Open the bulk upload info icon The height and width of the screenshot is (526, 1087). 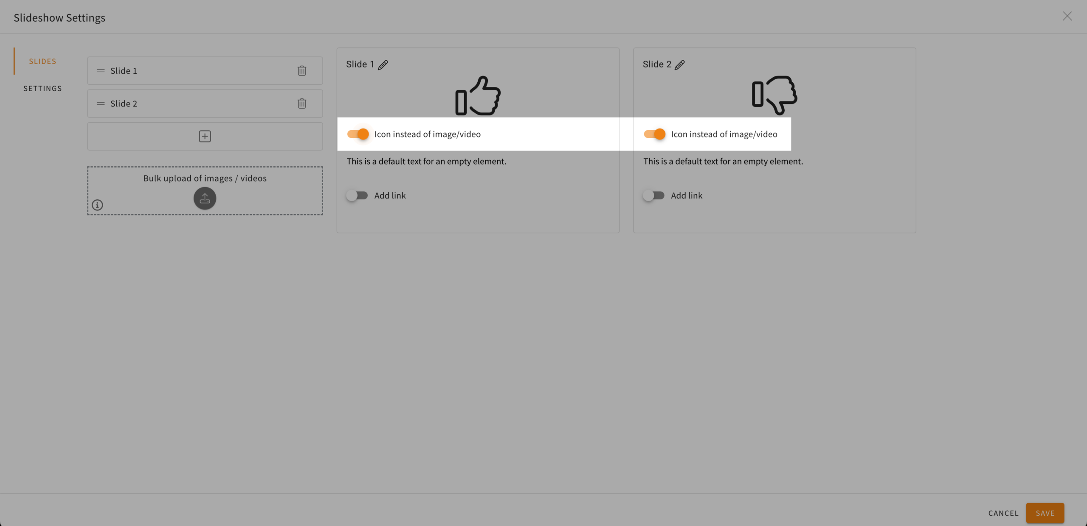[x=97, y=205]
